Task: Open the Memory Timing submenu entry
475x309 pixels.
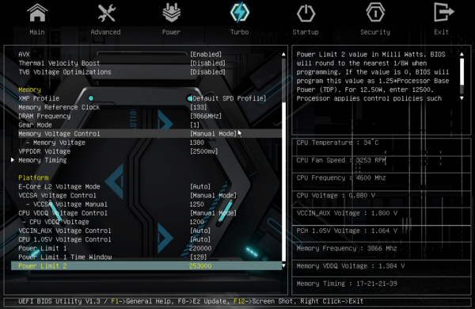Action: pyautogui.click(x=43, y=160)
